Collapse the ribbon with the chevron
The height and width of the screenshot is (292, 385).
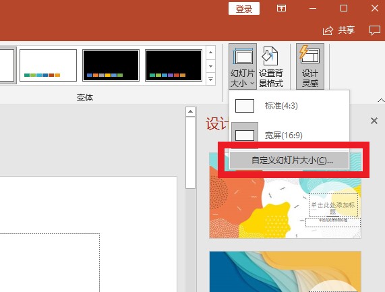click(381, 100)
